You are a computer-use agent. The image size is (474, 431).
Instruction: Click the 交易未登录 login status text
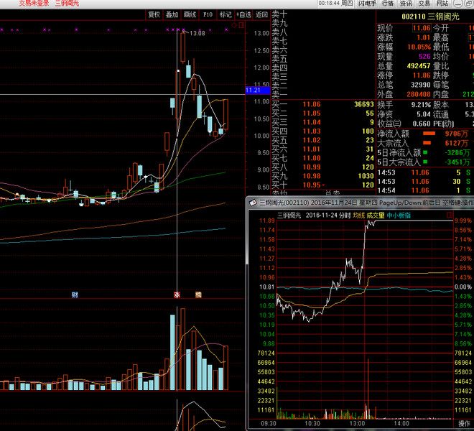(34, 4)
